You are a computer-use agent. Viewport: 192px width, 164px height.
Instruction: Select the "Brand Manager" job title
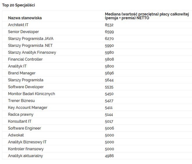pyautogui.click(x=22, y=73)
